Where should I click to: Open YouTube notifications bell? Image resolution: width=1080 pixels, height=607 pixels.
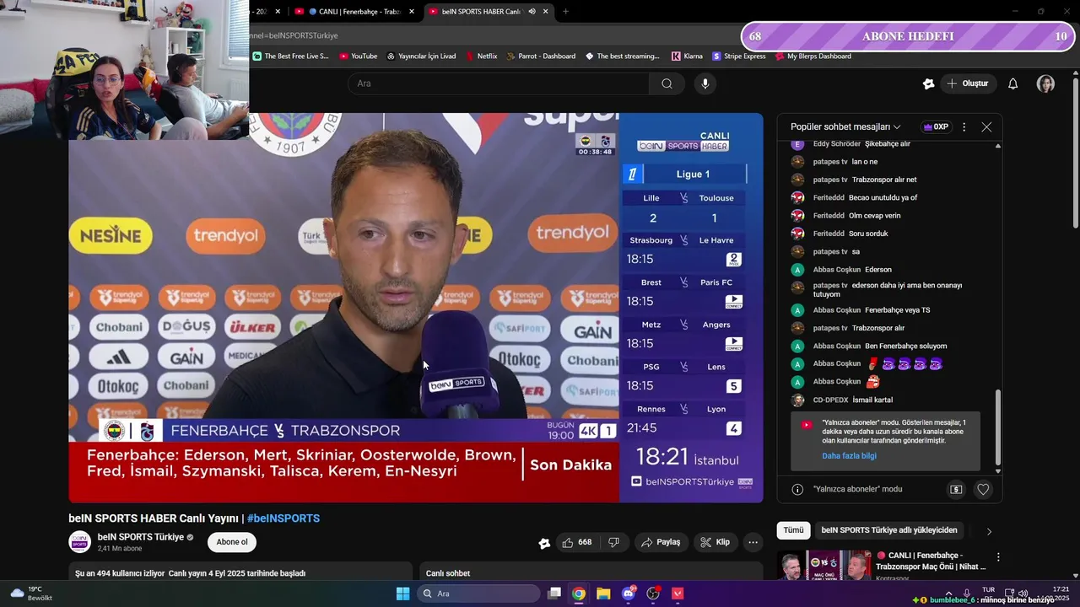pos(1013,83)
